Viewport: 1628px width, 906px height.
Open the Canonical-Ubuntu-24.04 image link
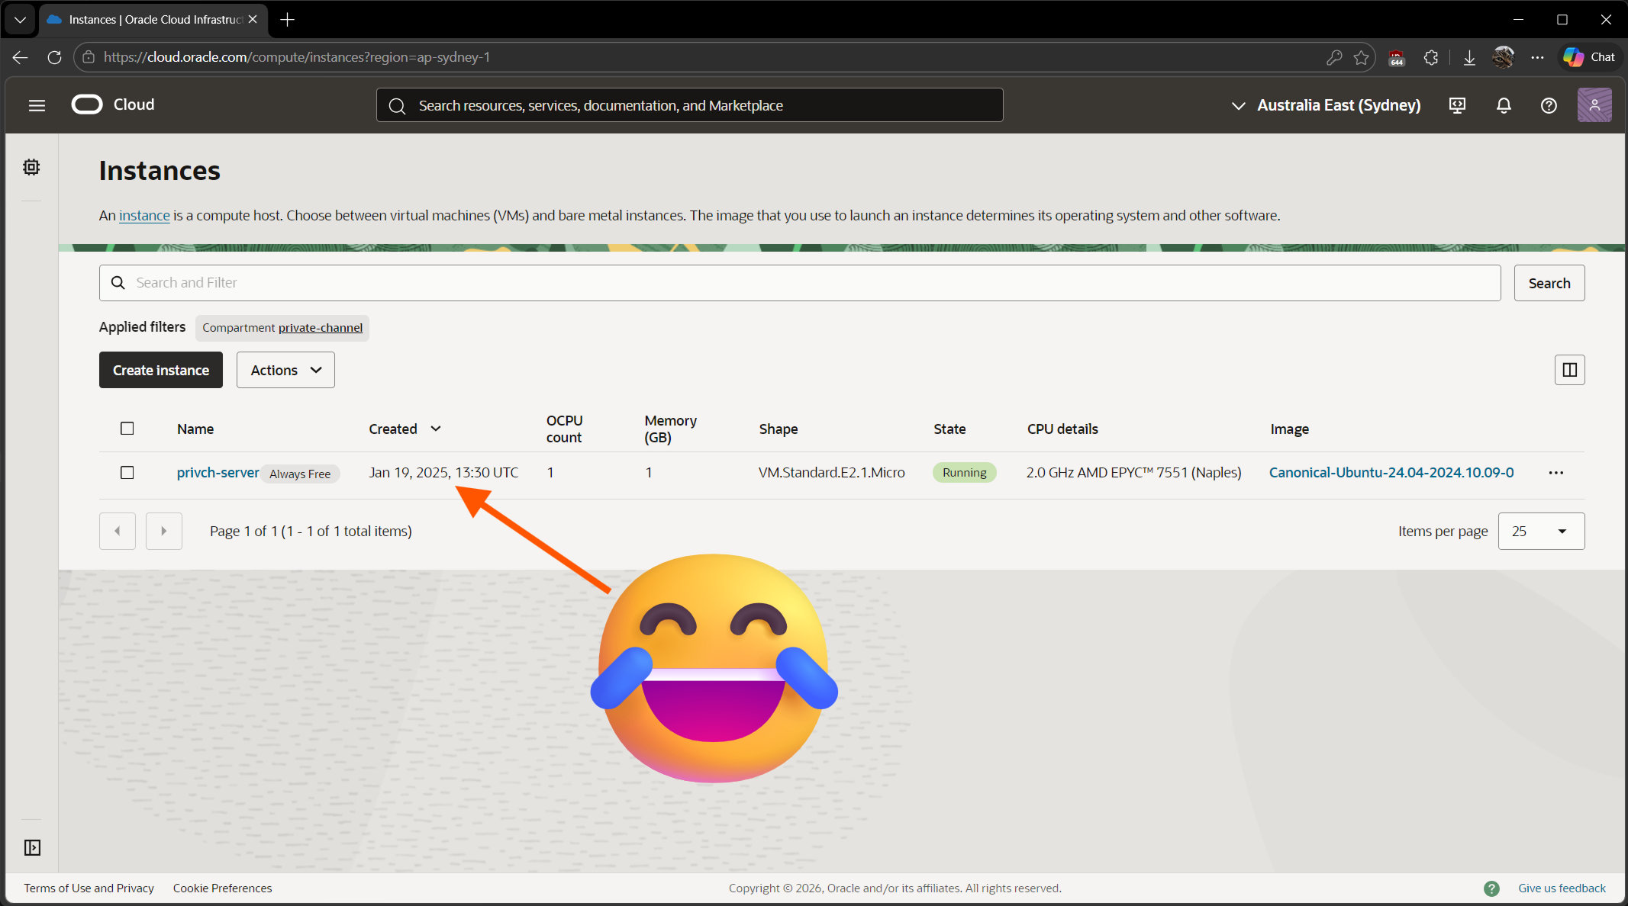(x=1391, y=473)
